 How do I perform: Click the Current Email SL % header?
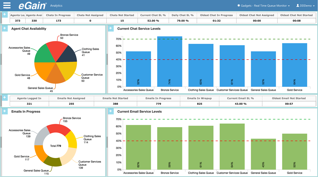(241, 98)
